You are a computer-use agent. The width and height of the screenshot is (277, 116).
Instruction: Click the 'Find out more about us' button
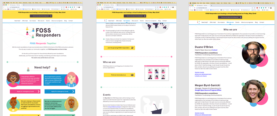(x=120, y=75)
